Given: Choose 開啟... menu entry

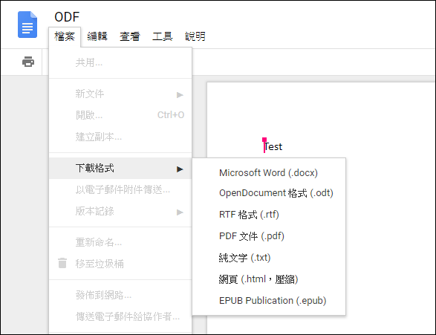Looking at the screenshot, I should [120, 115].
